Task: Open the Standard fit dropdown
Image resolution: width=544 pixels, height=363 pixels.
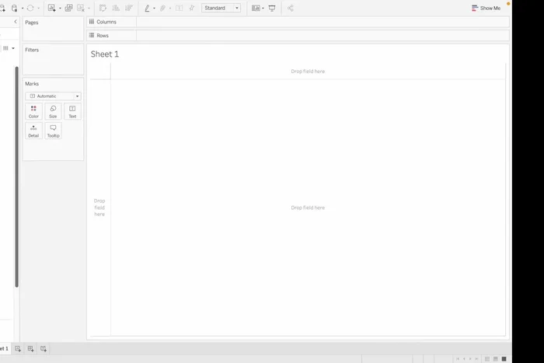Action: coord(221,8)
